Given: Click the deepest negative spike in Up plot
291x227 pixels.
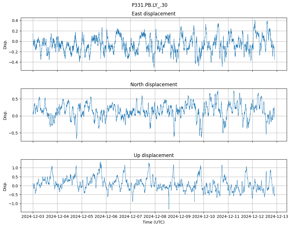Looking at the screenshot, I should click(169, 209).
